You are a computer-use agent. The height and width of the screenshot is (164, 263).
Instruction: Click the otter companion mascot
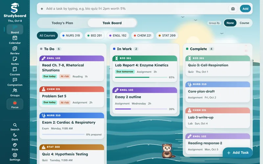[168, 151]
